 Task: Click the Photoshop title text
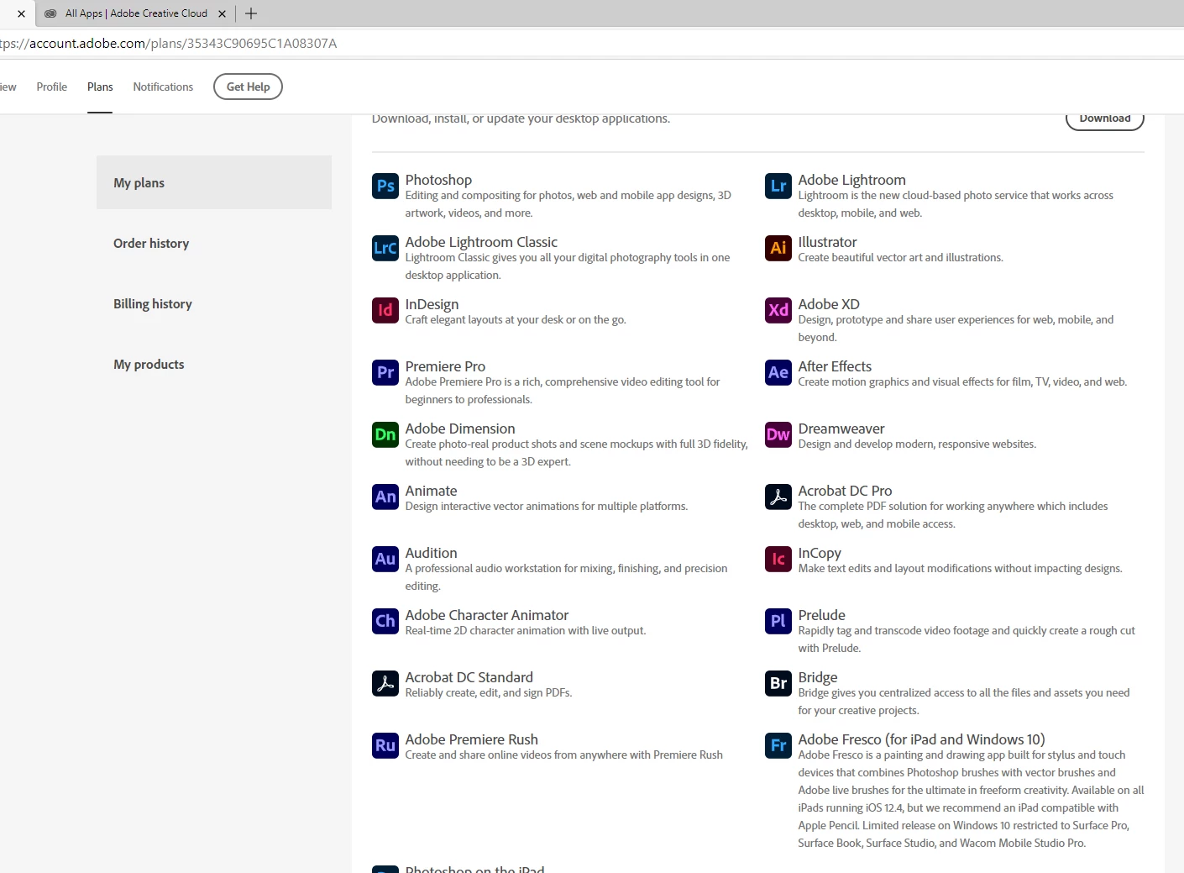click(438, 180)
